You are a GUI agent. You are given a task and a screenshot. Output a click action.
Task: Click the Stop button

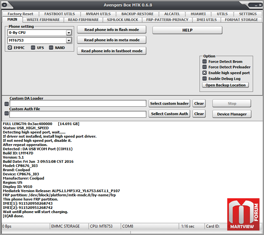click(x=232, y=103)
